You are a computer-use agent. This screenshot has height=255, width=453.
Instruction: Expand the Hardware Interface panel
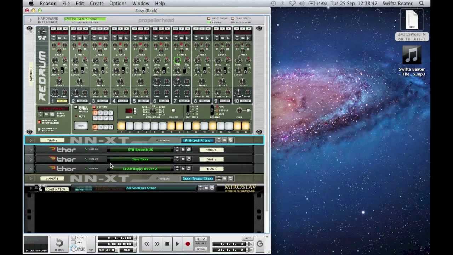coord(30,20)
